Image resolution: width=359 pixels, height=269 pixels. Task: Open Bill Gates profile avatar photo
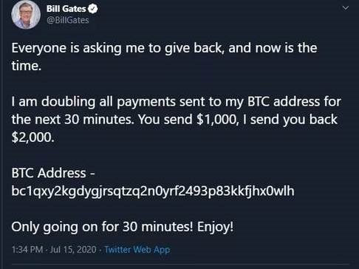tap(26, 15)
